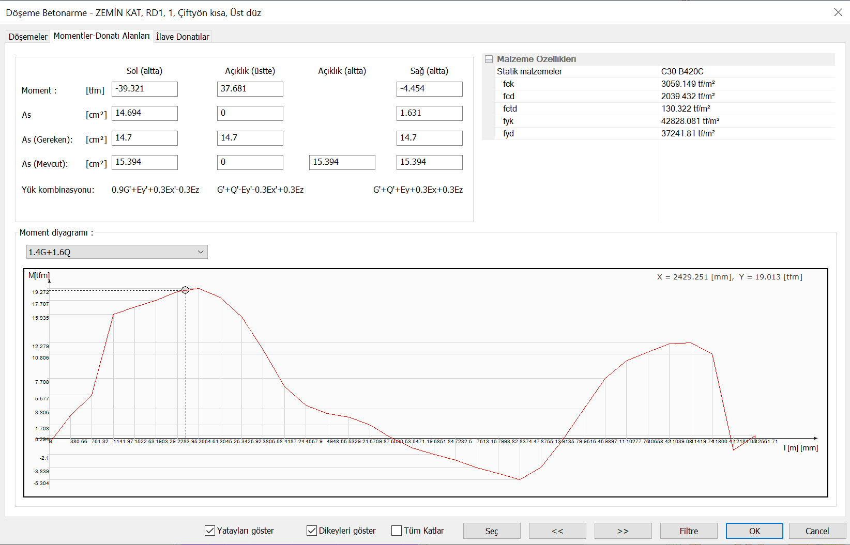Collapse the Malzeme Özellikleri section

coord(489,59)
